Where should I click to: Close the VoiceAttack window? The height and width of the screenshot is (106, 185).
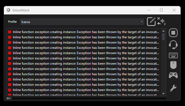point(174,10)
